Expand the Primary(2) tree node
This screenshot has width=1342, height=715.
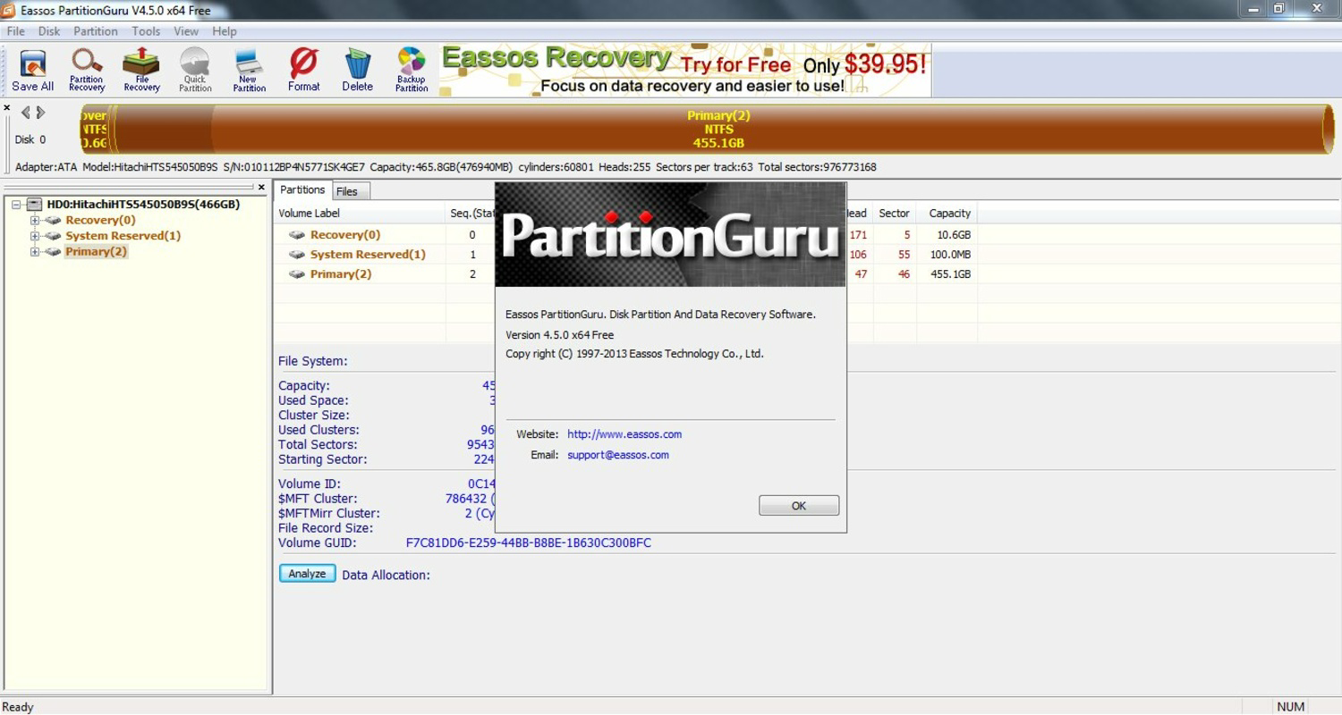pos(35,252)
